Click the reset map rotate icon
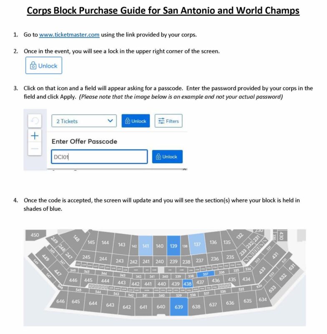Screen dimensions: 327x334 click(35, 121)
